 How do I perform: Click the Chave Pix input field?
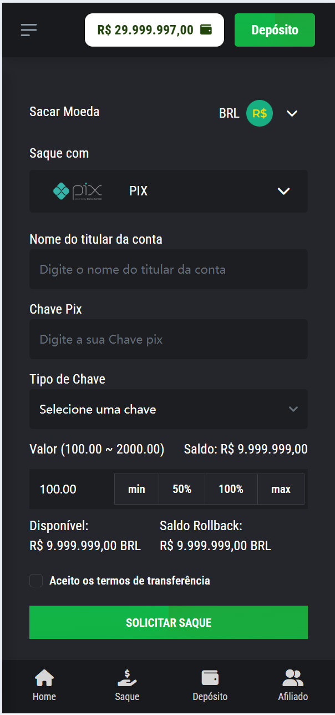[169, 339]
